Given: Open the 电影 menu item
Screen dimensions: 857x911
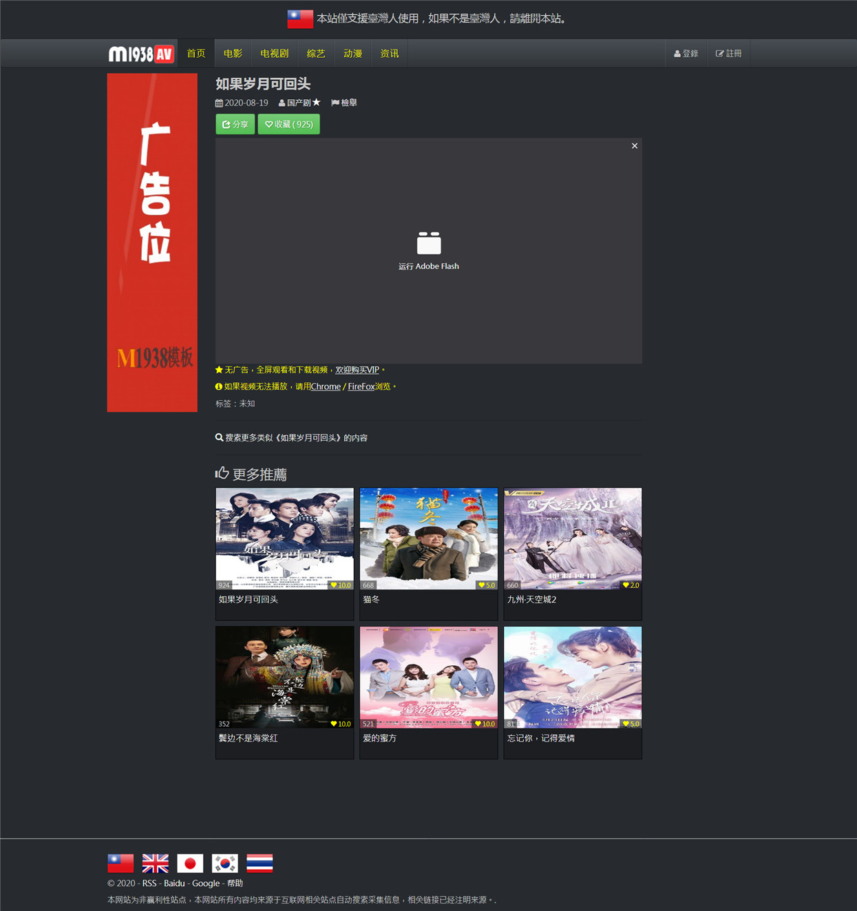Looking at the screenshot, I should tap(233, 54).
